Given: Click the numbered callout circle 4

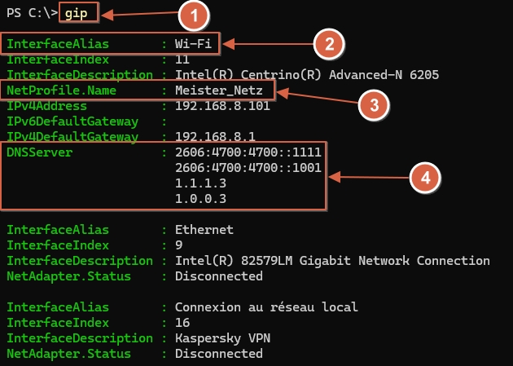Looking at the screenshot, I should tap(424, 176).
